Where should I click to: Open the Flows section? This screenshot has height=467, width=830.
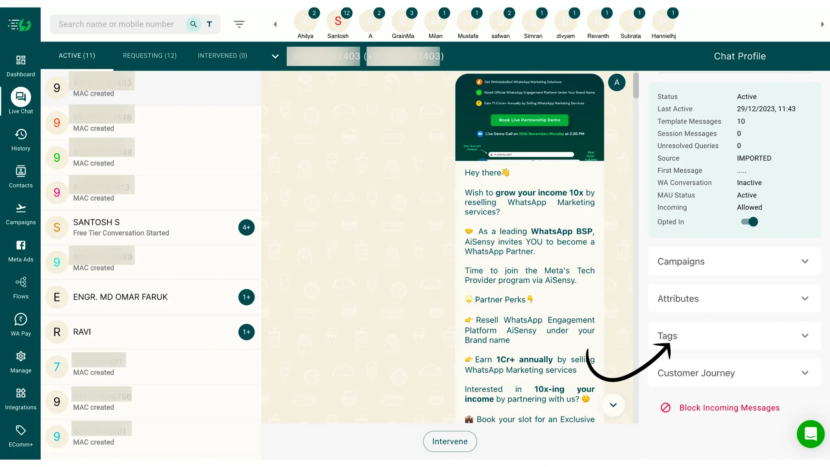(21, 287)
